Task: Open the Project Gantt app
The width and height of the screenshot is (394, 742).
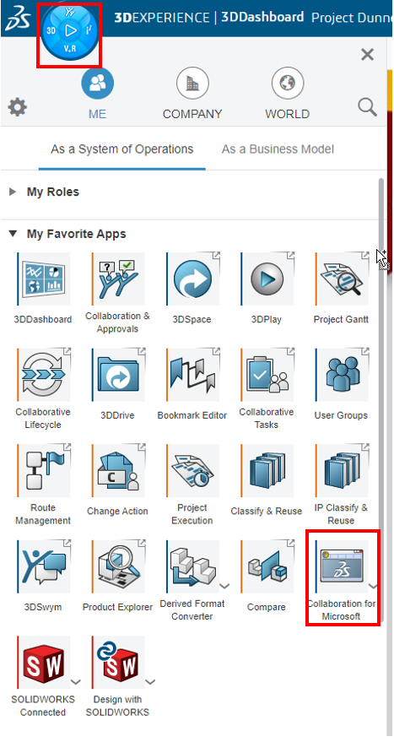Action: point(342,279)
